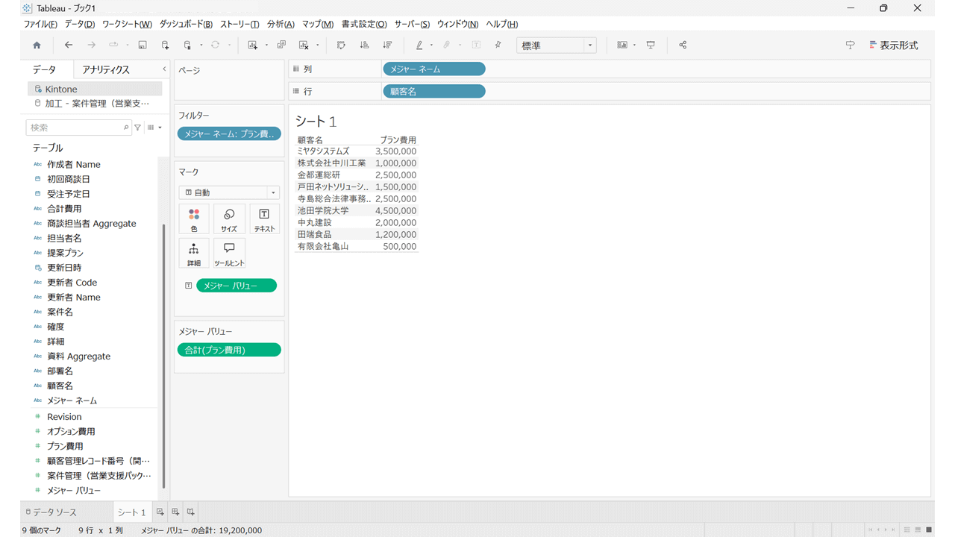Select the 受注予定日 field

pos(69,194)
